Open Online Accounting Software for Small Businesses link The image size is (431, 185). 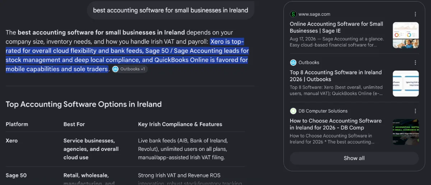coord(337,27)
